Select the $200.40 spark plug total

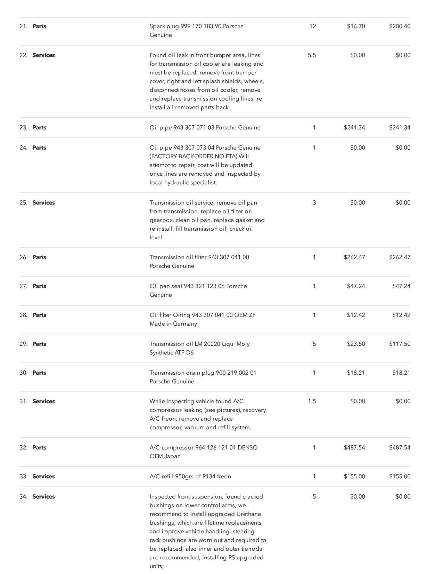point(400,26)
